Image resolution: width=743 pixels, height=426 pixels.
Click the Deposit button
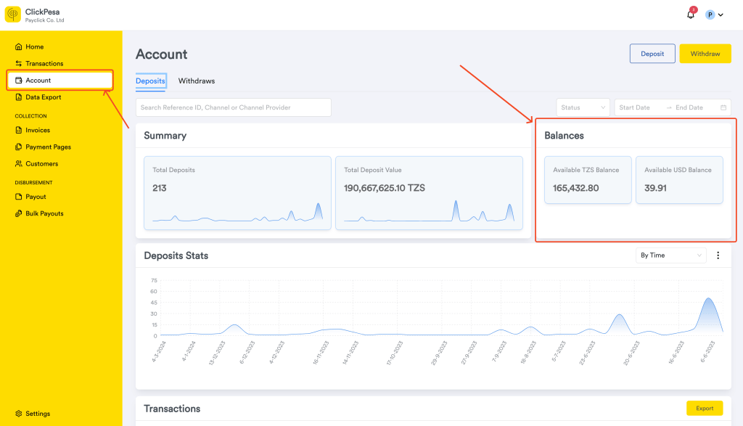pyautogui.click(x=652, y=54)
